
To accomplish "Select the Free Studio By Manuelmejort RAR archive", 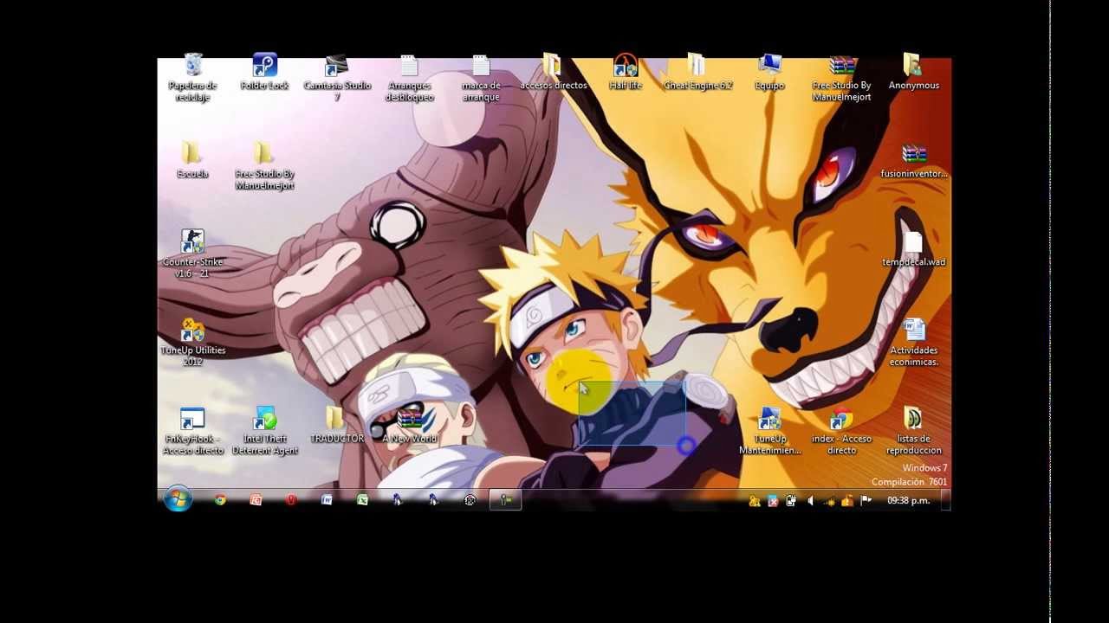I will click(x=841, y=77).
